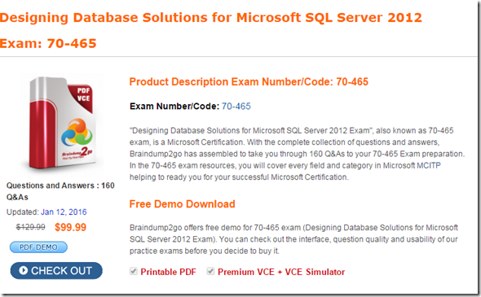Click the Designing Database Solutions page title

tap(211, 17)
